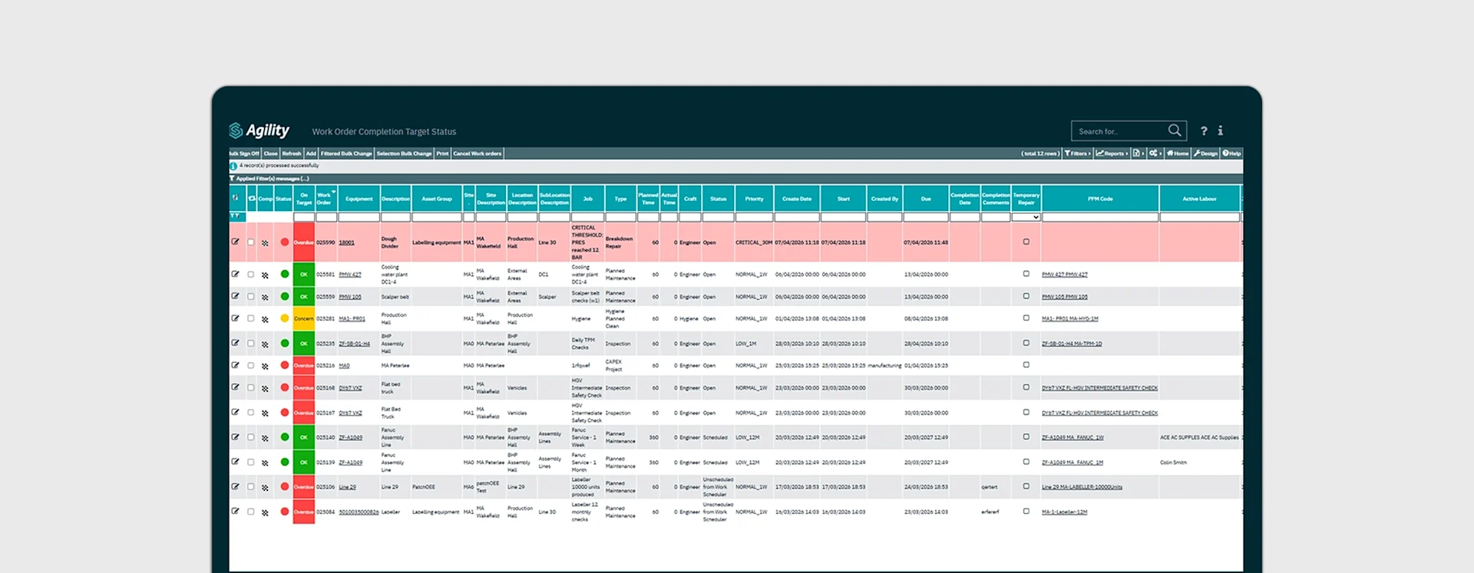Open the gears settings dropdown
Viewport: 1474px width, 573px height.
click(1155, 153)
